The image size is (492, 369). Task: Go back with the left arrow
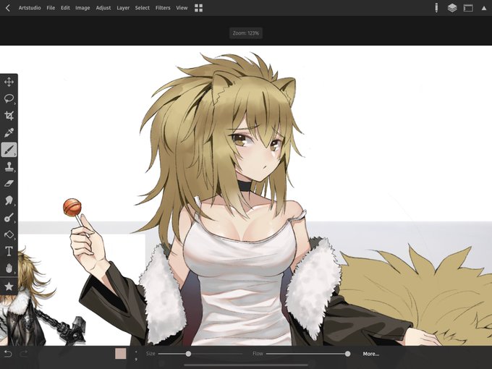[x=8, y=8]
